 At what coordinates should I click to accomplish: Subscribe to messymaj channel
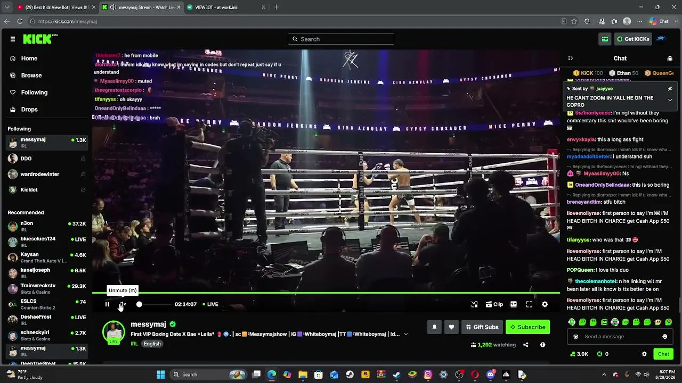click(527, 327)
